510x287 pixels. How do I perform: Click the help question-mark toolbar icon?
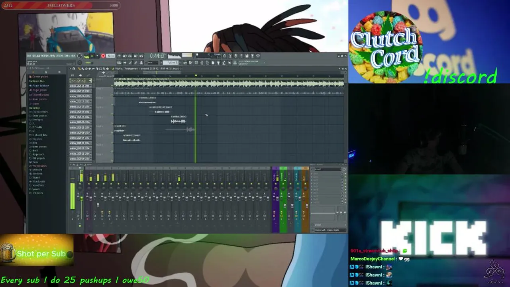pos(241,56)
